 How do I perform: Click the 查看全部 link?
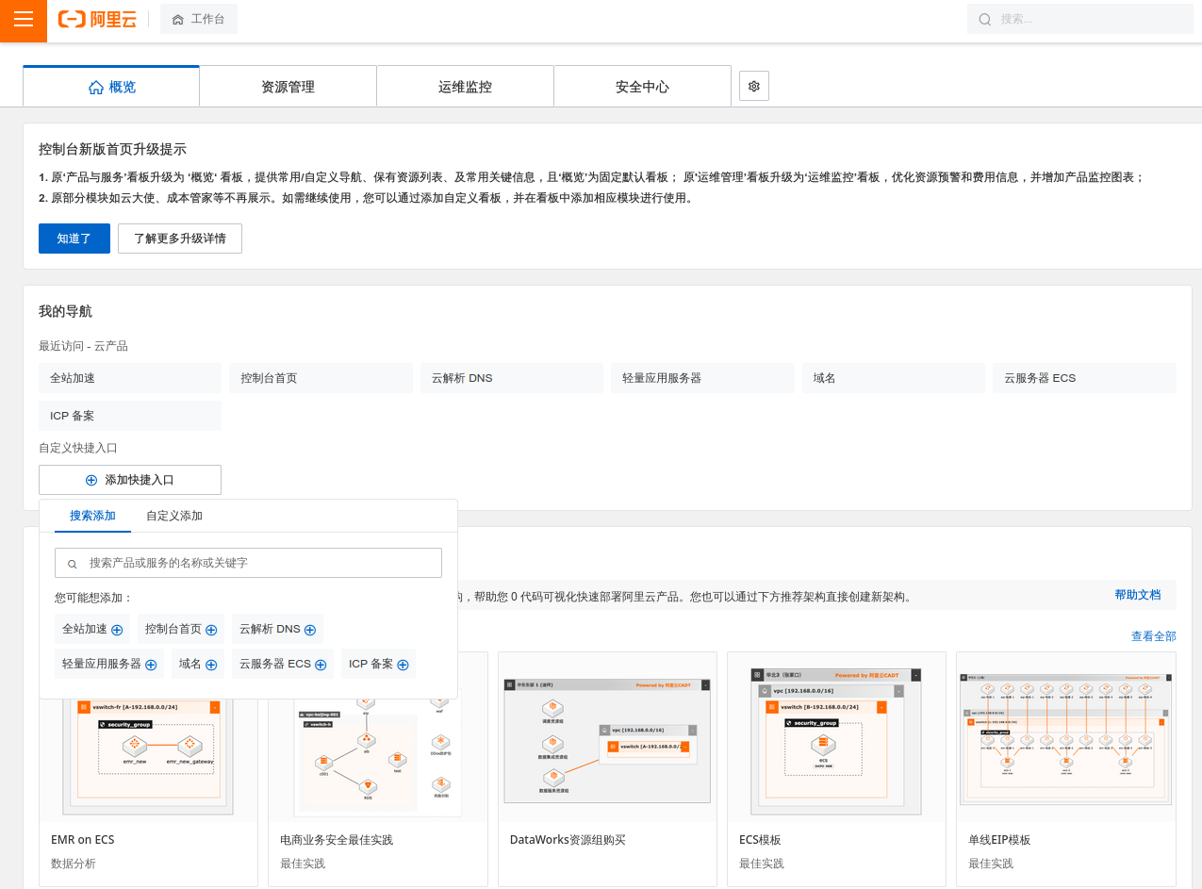point(1153,636)
